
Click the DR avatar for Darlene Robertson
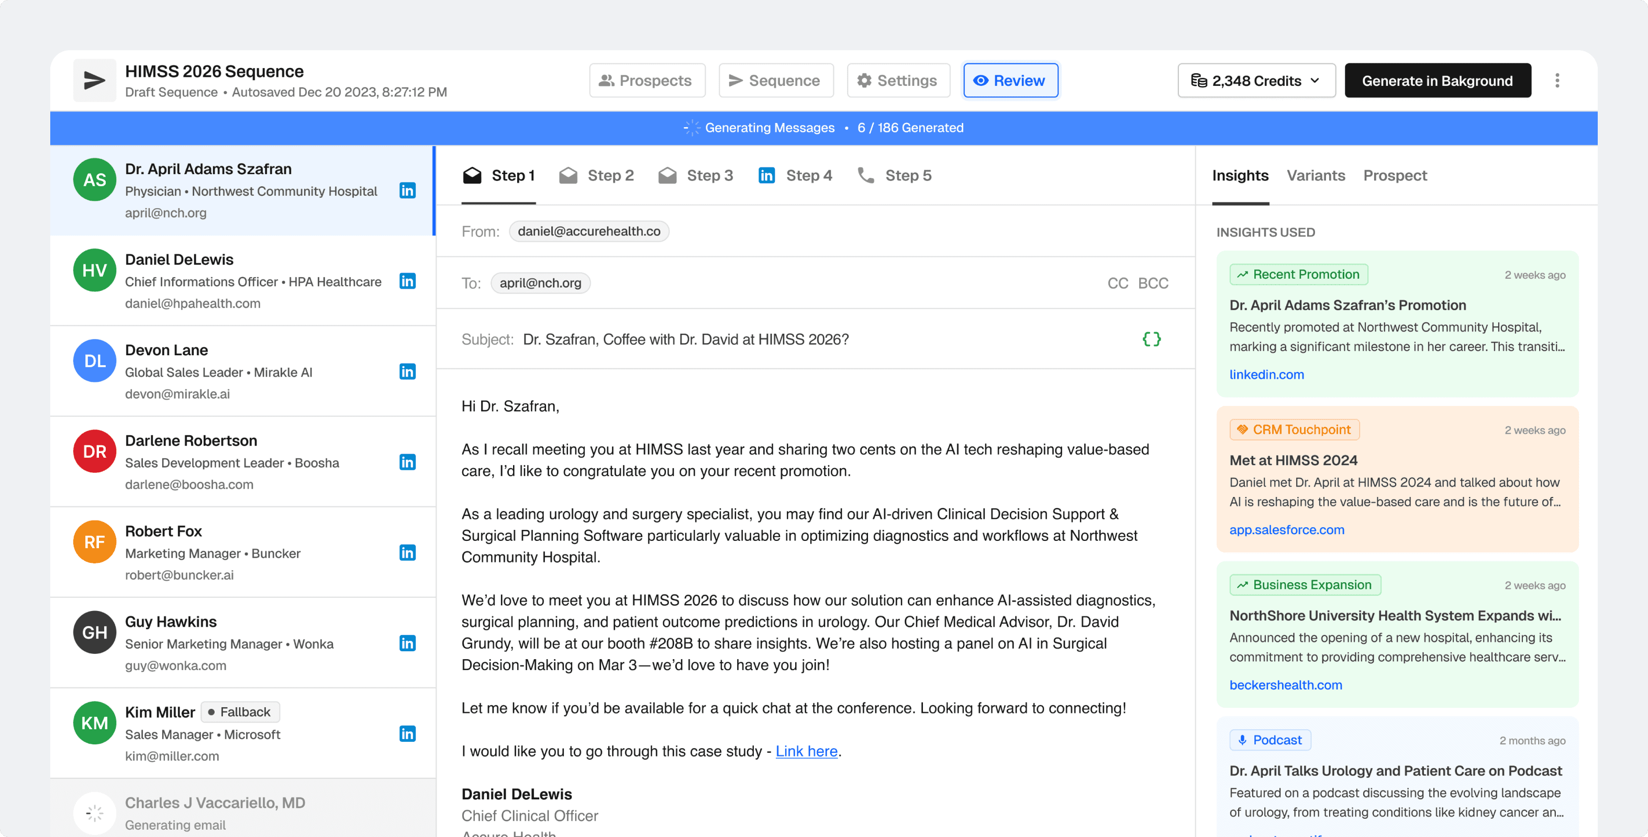[95, 451]
